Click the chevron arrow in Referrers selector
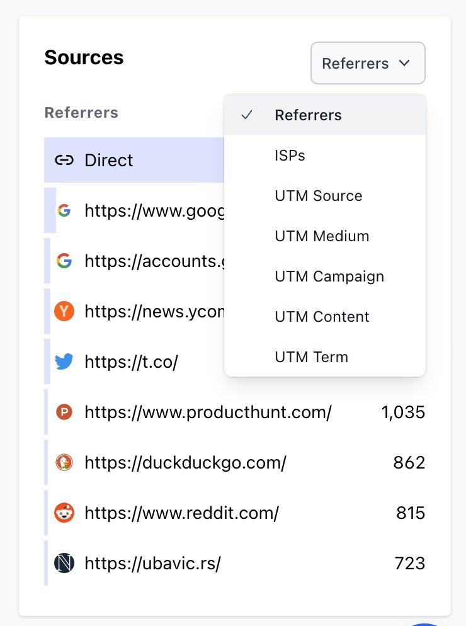The width and height of the screenshot is (466, 626). tap(404, 63)
